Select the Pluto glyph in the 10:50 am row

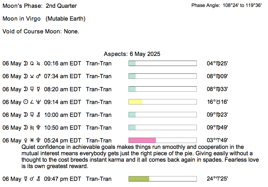[38, 128]
